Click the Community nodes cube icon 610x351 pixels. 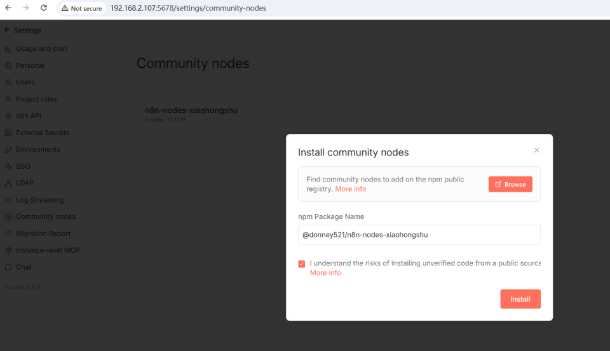8,217
